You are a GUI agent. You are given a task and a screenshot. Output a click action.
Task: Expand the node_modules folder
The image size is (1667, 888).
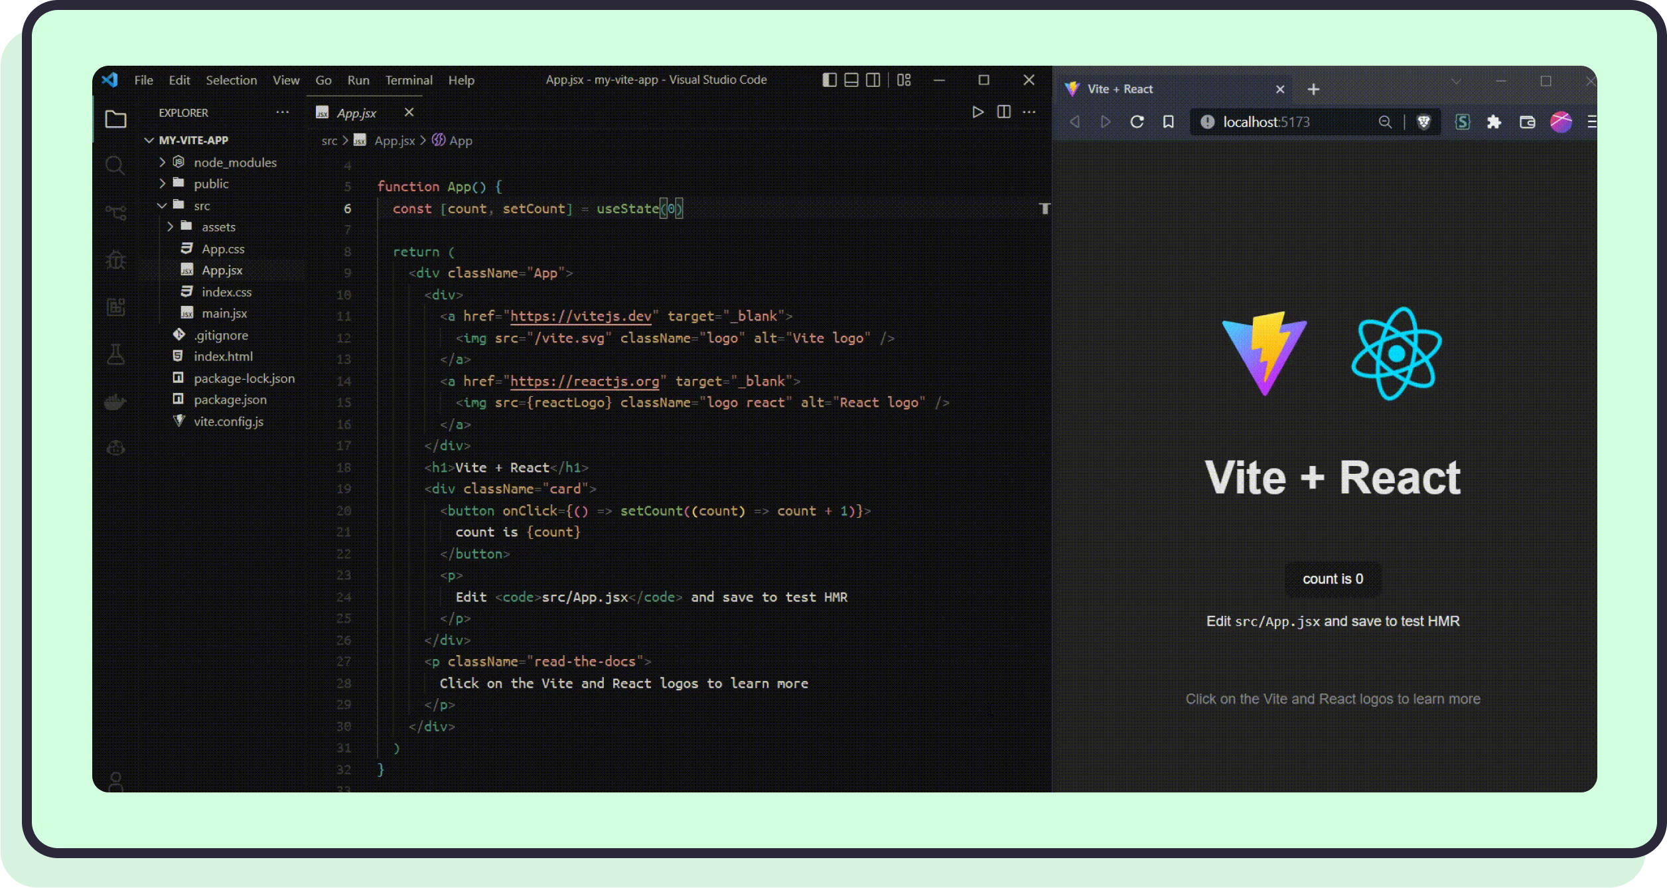pyautogui.click(x=234, y=163)
